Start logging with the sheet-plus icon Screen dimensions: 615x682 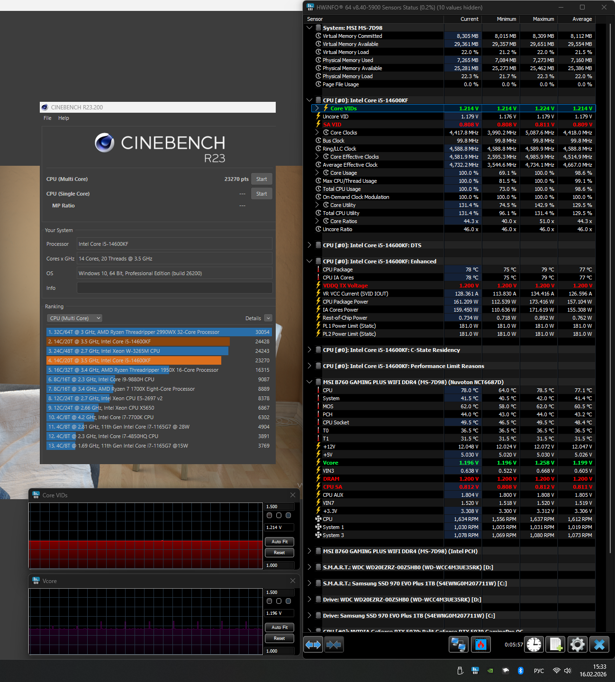point(556,645)
